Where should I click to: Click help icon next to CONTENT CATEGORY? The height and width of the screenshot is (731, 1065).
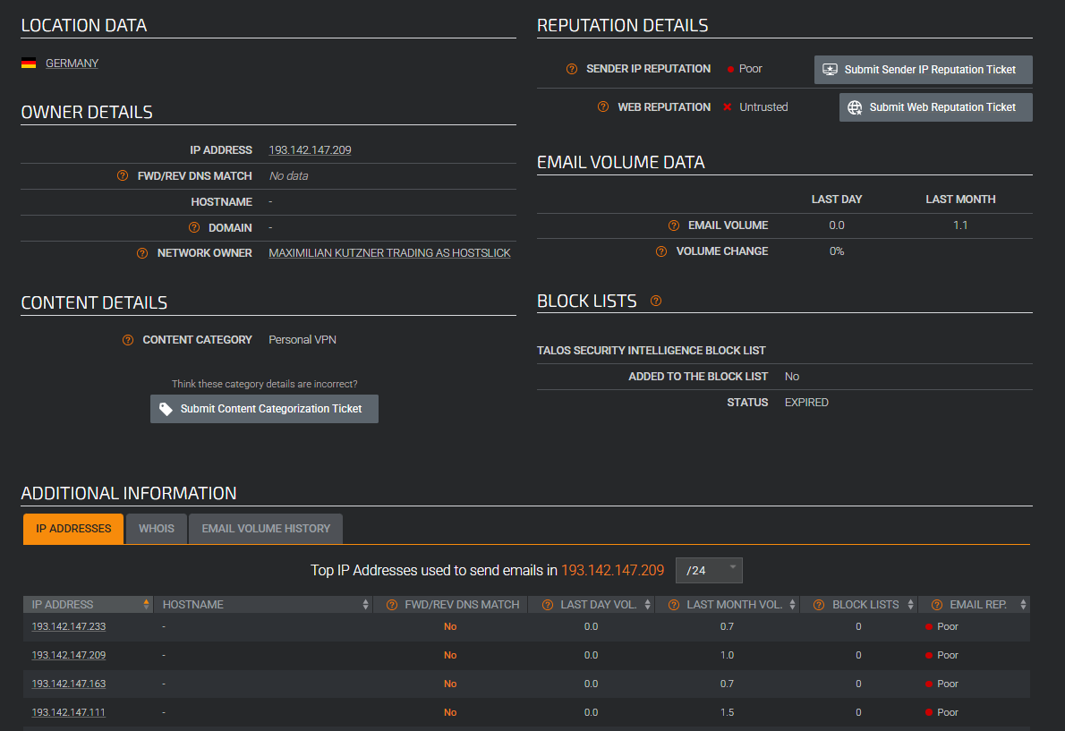[x=128, y=340]
